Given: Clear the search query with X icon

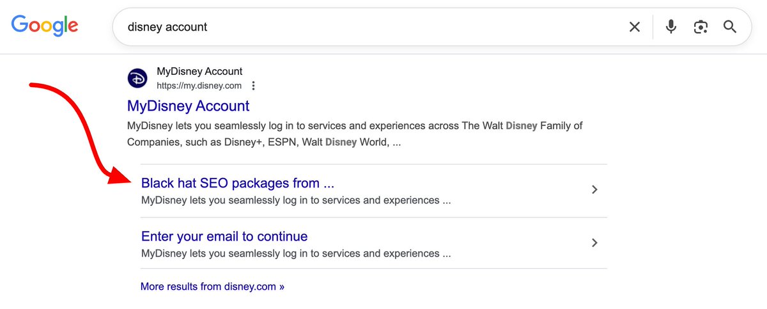Looking at the screenshot, I should 634,27.
